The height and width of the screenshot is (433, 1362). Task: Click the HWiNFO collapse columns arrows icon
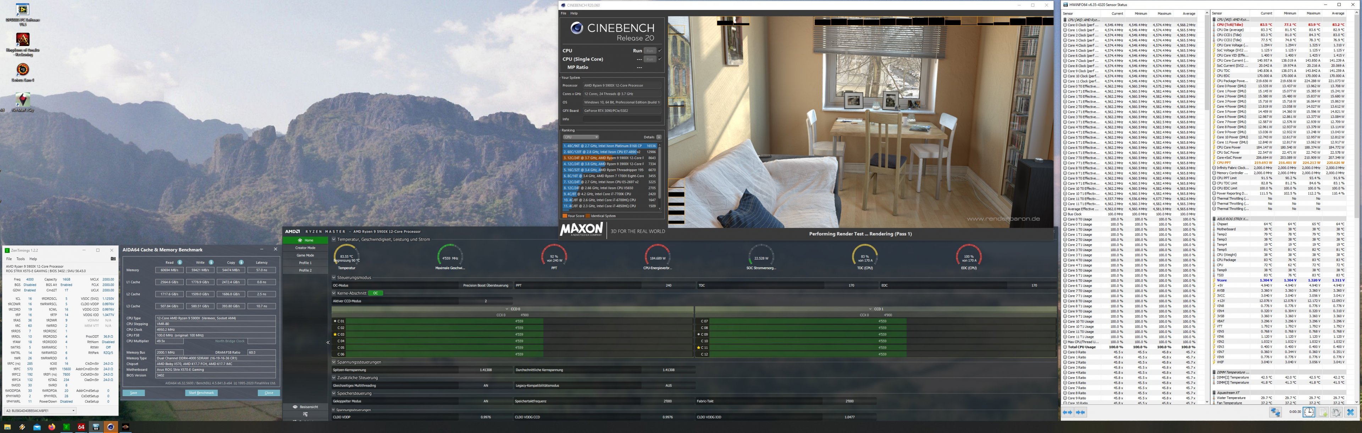click(1080, 412)
